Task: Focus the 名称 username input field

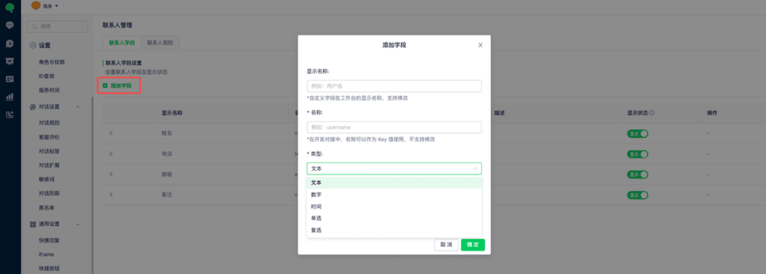Action: [x=394, y=127]
